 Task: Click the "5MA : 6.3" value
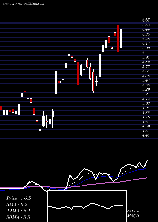(x=17, y=205)
